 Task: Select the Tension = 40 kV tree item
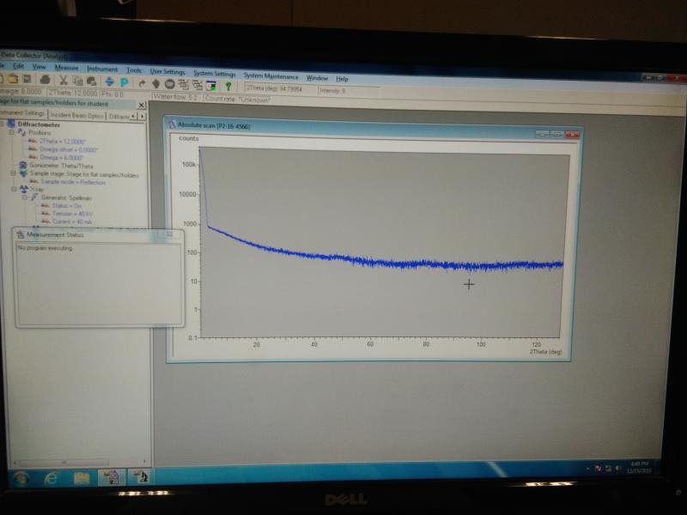[x=70, y=213]
